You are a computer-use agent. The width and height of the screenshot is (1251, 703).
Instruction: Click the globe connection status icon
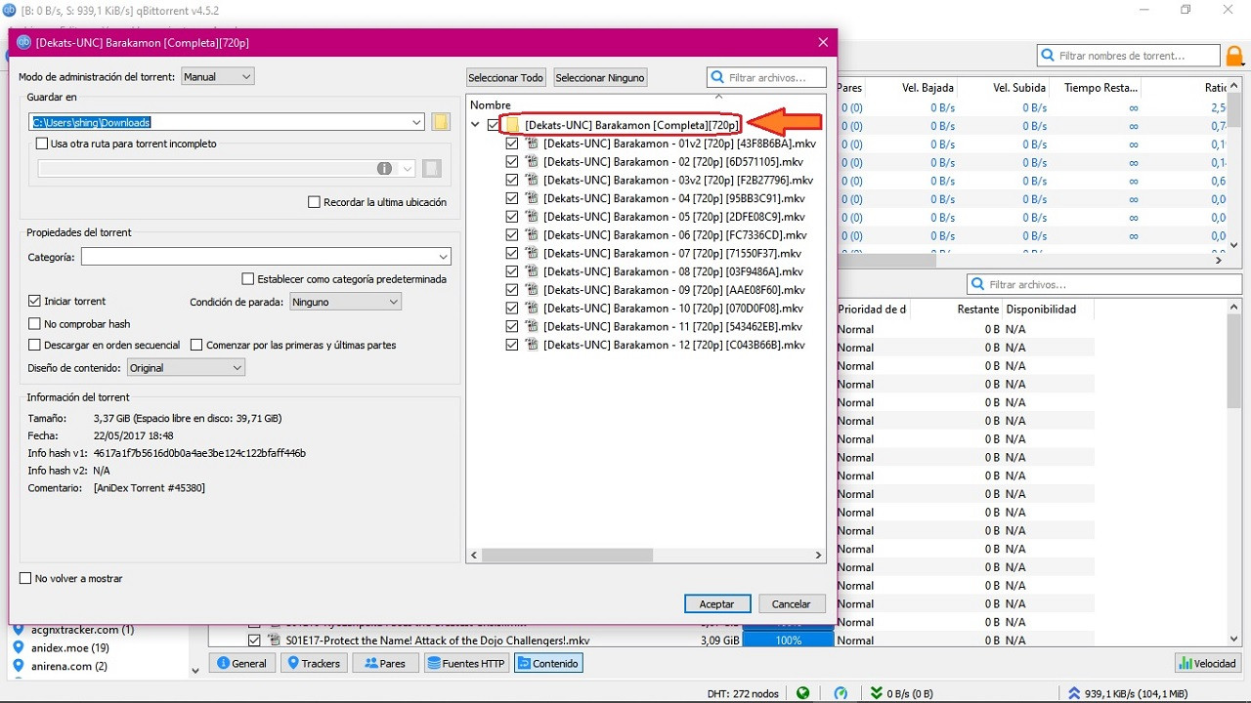point(803,693)
